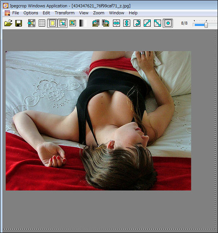Viewport: 218px width, 233px height.
Task: Click the transverse diagonal icon
Action: tap(157, 23)
